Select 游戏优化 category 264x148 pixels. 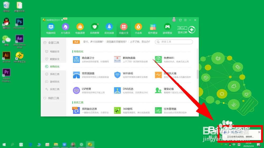(53, 82)
